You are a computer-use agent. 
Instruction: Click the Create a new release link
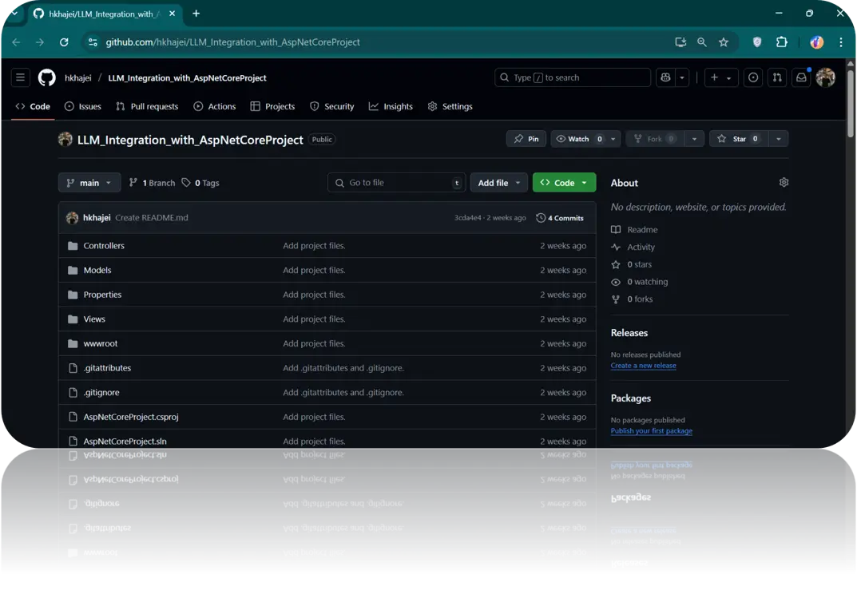(x=644, y=365)
